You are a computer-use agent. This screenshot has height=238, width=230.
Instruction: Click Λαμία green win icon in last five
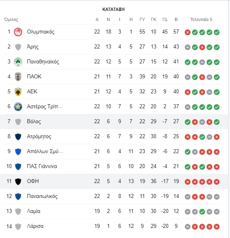[x=202, y=212]
